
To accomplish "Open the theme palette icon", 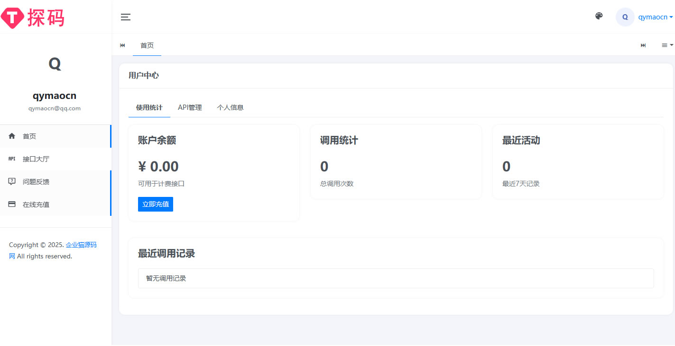I will point(599,16).
